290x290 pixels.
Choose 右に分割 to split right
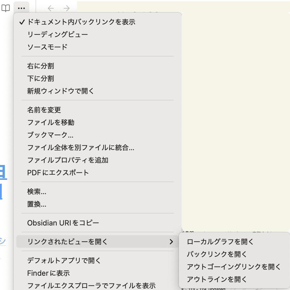click(41, 66)
